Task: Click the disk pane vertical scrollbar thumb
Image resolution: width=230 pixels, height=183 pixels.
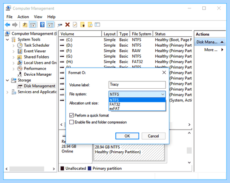Action: [189, 151]
